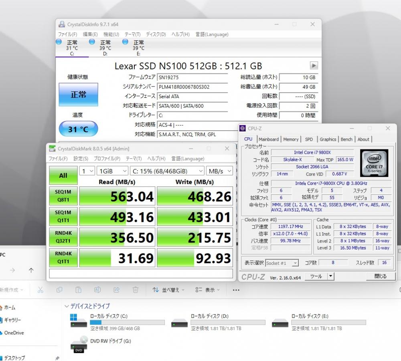Run the RND4K Q1T1 test
The image size is (401, 361).
pos(63,258)
